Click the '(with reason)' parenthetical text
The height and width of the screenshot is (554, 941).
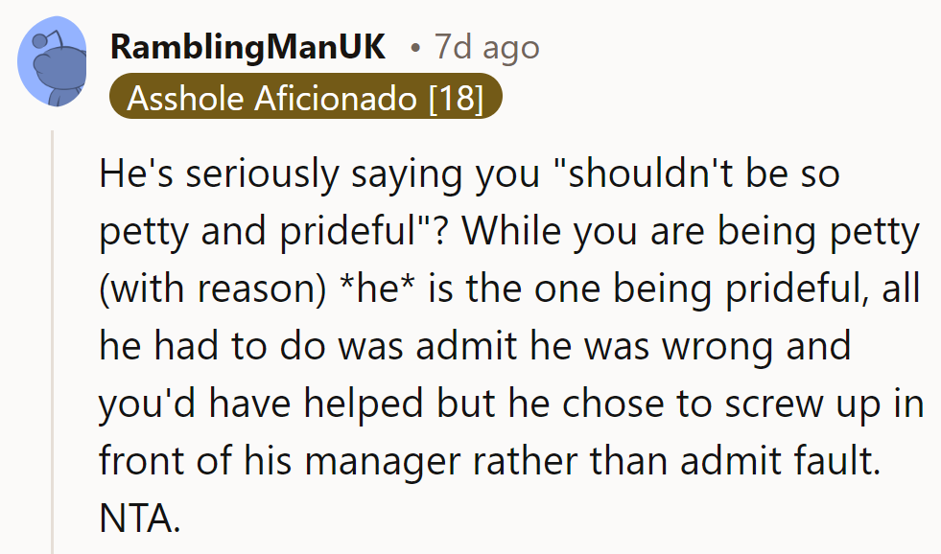(x=211, y=289)
